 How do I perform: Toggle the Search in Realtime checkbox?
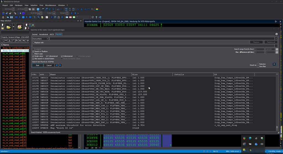click(x=33, y=52)
